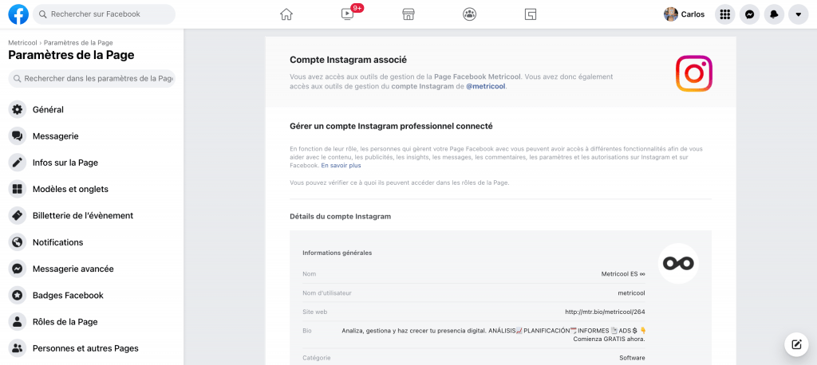The width and height of the screenshot is (817, 365).
Task: Click the Modèles et onglets grid icon
Action: pyautogui.click(x=18, y=189)
